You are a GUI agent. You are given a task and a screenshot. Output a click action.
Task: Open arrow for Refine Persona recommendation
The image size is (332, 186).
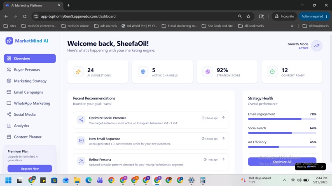(x=223, y=159)
